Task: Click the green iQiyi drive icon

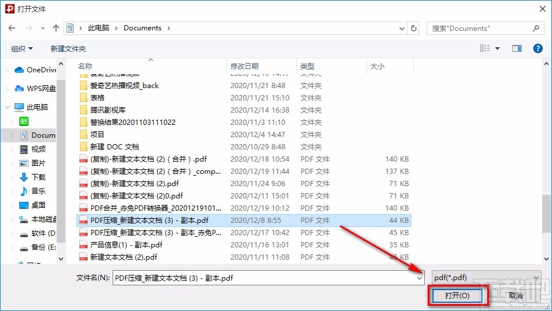Action: point(24,121)
